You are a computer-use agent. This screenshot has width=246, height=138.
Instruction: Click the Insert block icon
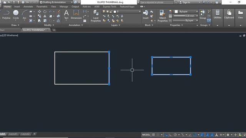(x=145, y=15)
